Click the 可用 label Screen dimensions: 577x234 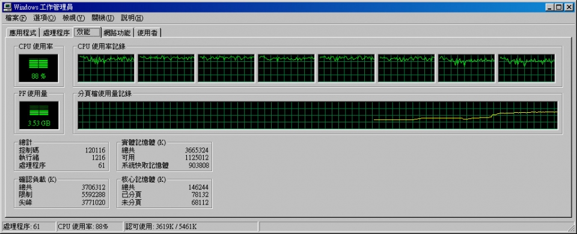(x=128, y=158)
